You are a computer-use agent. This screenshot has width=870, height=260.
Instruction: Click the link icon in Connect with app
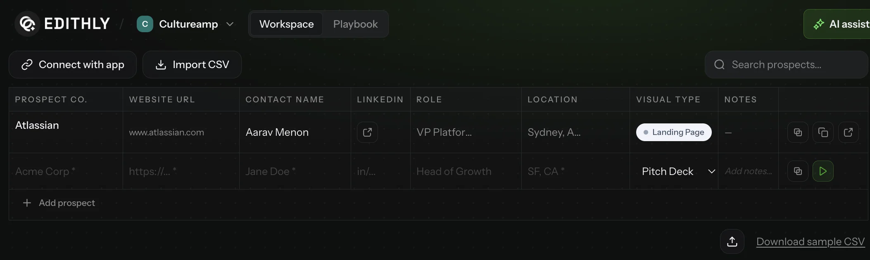27,64
